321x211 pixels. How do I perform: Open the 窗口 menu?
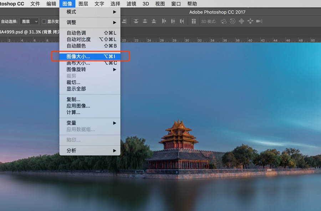pyautogui.click(x=176, y=4)
